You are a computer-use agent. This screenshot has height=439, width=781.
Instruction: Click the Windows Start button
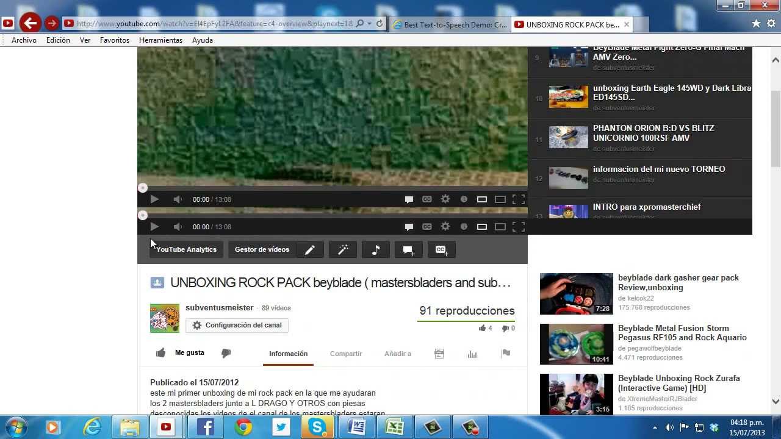point(16,427)
